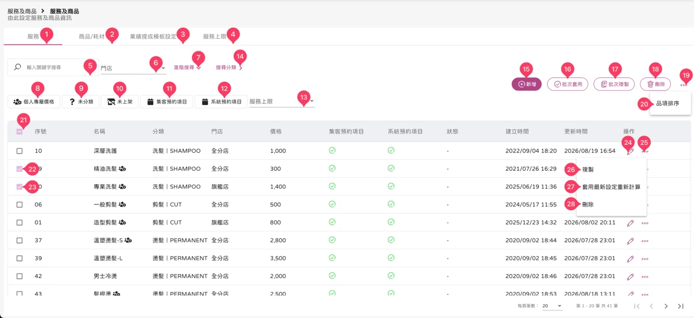The width and height of the screenshot is (694, 318).
Task: Toggle the select-all header checkbox
Action: click(x=20, y=132)
